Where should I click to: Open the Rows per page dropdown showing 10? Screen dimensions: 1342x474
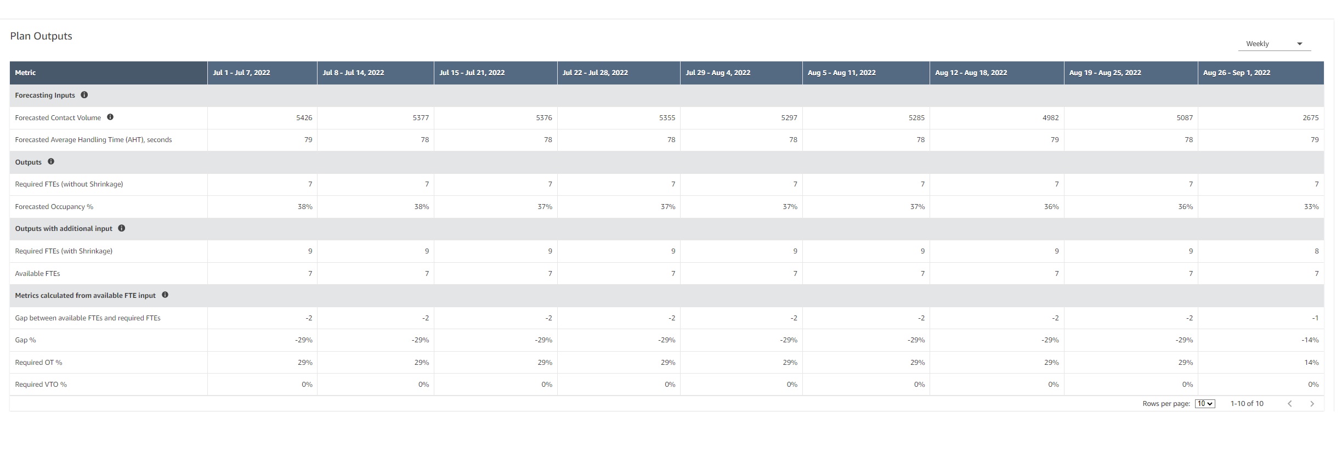click(x=1204, y=403)
